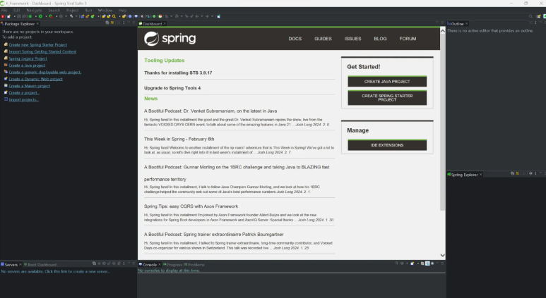Open FORUM in the dashboard header

(408, 39)
